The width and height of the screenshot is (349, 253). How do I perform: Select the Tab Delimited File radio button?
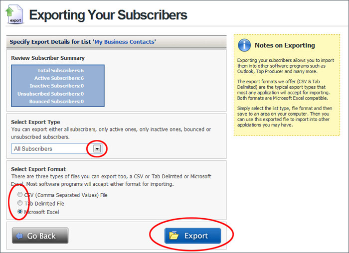[20, 203]
